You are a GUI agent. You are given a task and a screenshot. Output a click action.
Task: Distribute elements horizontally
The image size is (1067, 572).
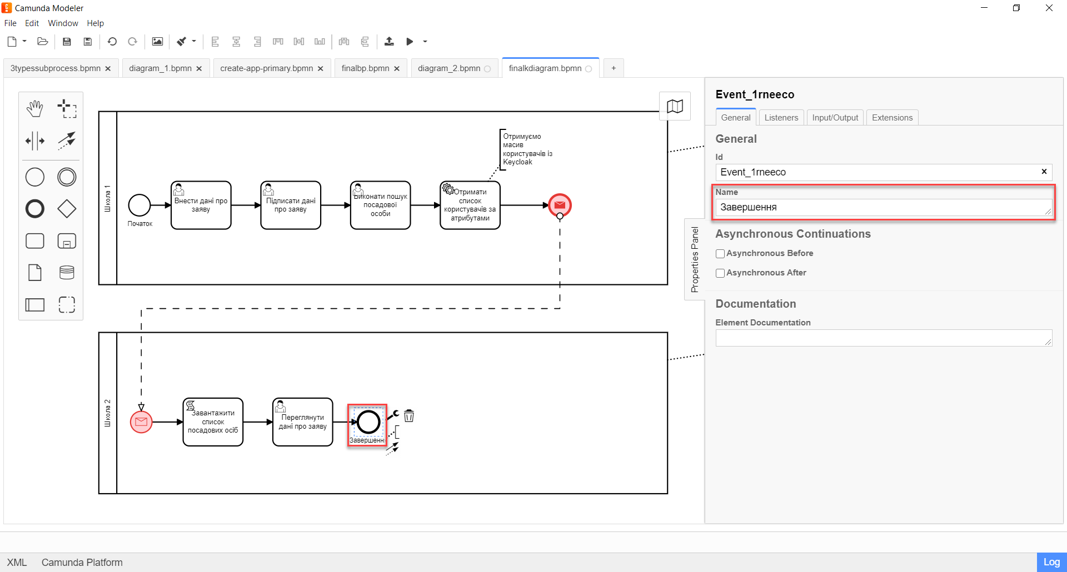pos(344,42)
